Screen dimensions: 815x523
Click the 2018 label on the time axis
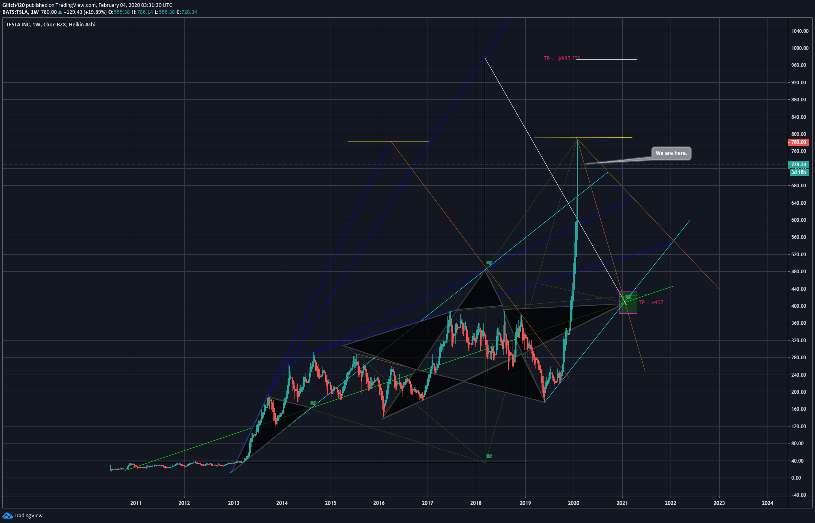point(476,503)
